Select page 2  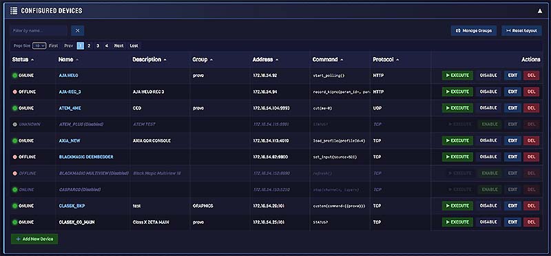coord(89,45)
